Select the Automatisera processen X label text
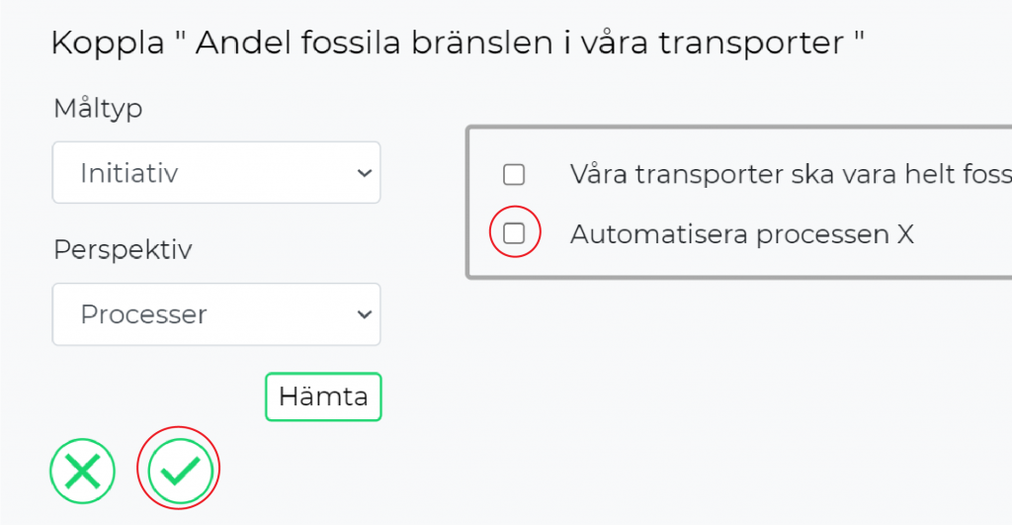The width and height of the screenshot is (1012, 525). (x=742, y=233)
